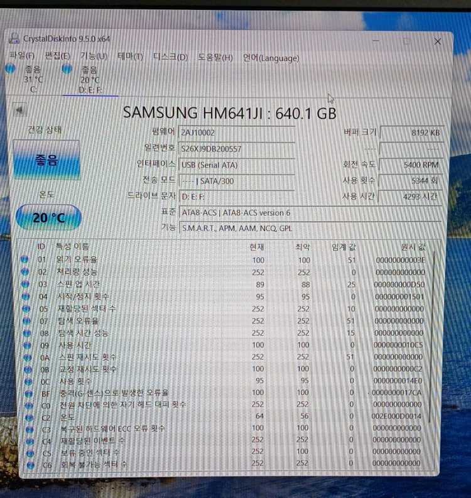Image resolution: width=471 pixels, height=498 pixels.
Task: Click status icon for C5 보류 중인 섹터 수
Action: coord(30,453)
